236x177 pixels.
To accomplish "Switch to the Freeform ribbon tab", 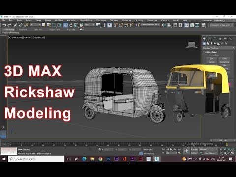I will click(x=23, y=29).
